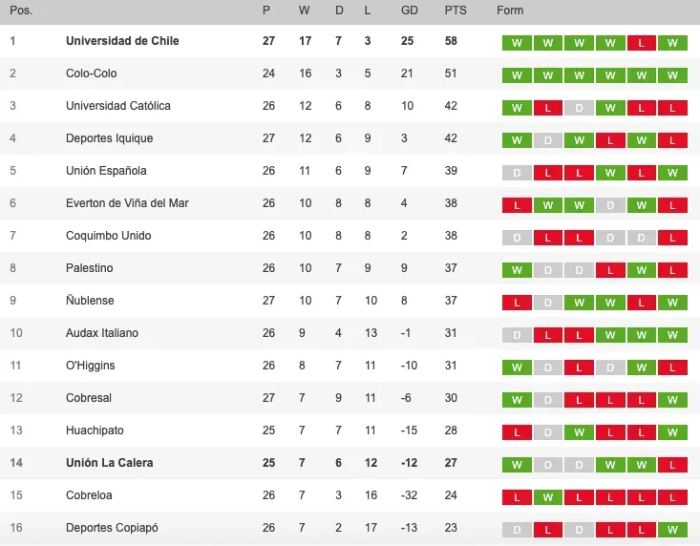Click the green W badge in Deportes Copiapó's form
The height and width of the screenshot is (546, 700).
(673, 530)
